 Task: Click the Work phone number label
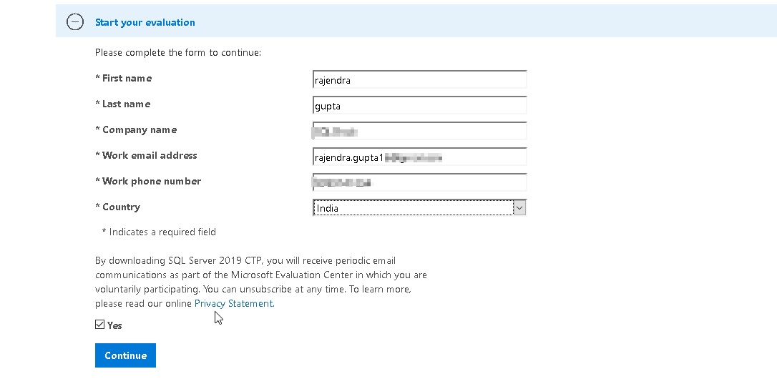click(x=148, y=182)
